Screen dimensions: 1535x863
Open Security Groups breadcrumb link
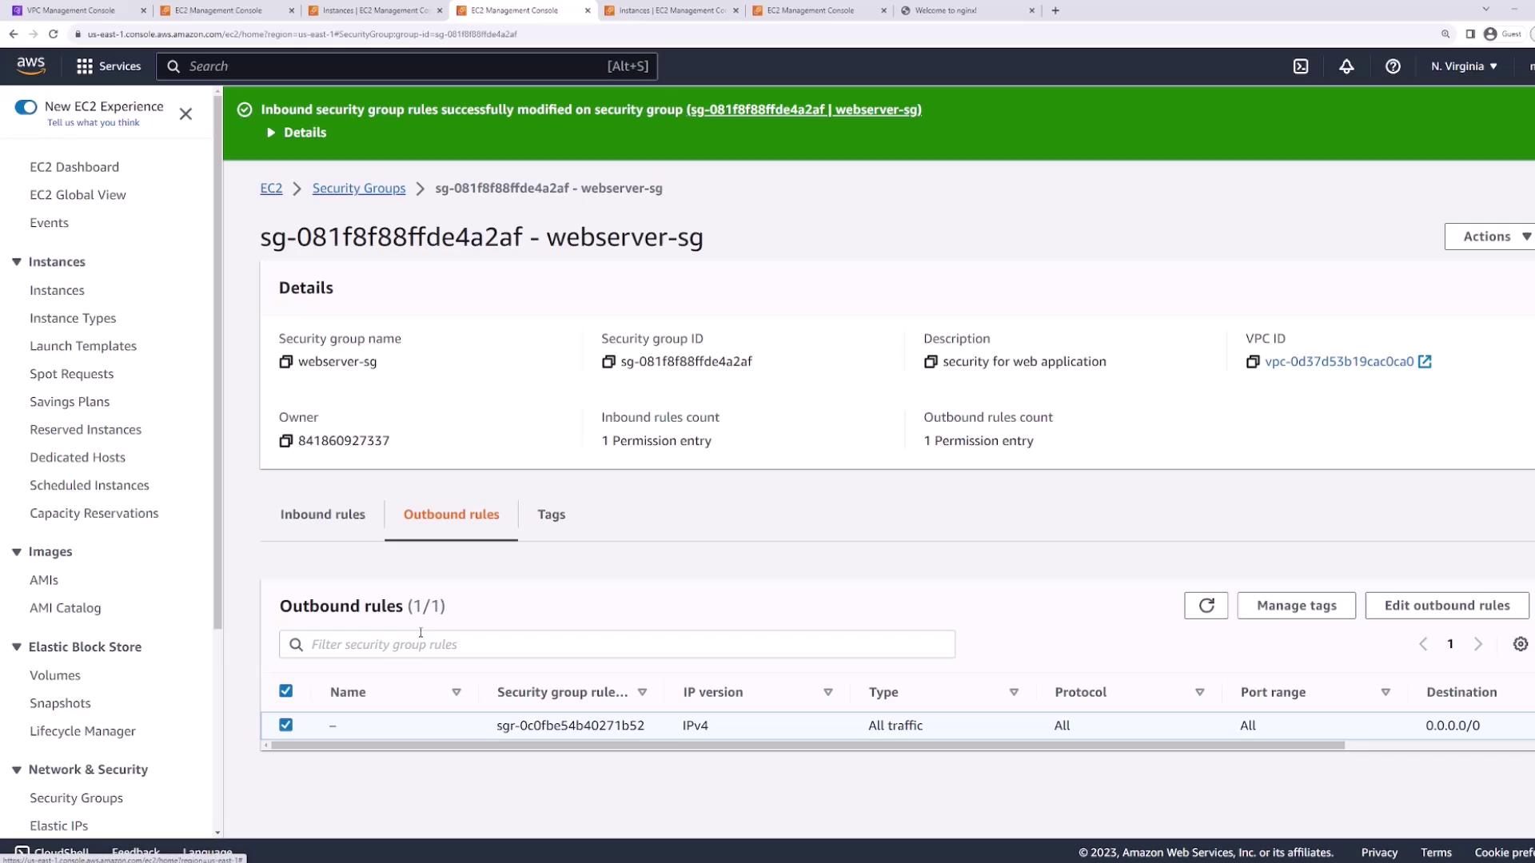358,189
